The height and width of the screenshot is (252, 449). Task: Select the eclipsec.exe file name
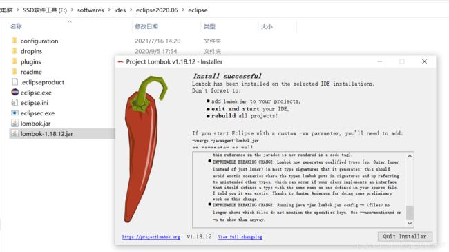click(x=37, y=113)
